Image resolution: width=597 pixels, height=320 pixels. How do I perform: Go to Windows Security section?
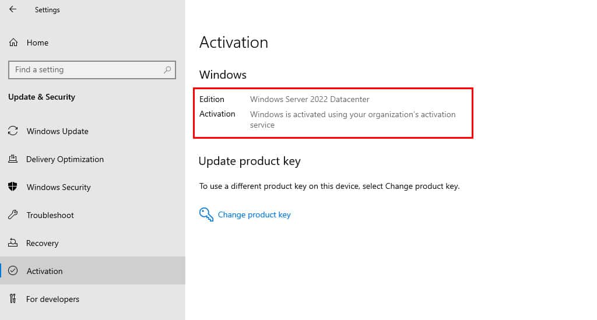click(x=93, y=187)
